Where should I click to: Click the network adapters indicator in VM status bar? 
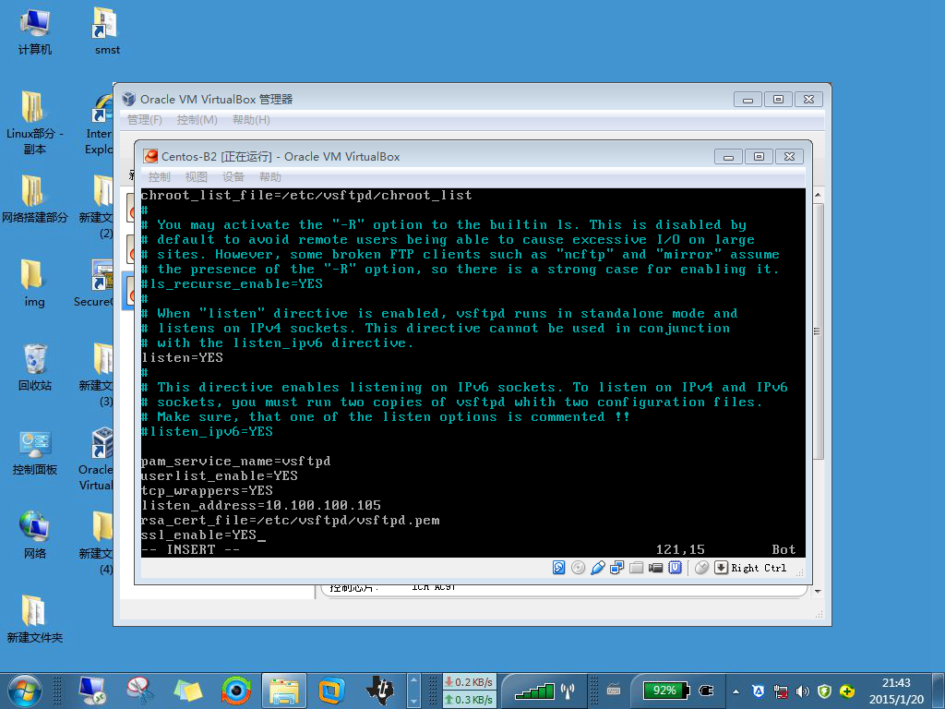[x=616, y=568]
